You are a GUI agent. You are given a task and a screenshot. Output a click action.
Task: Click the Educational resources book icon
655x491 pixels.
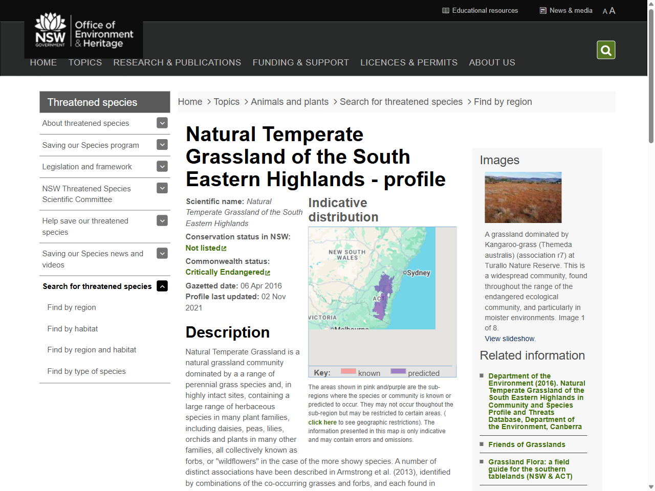pos(445,10)
